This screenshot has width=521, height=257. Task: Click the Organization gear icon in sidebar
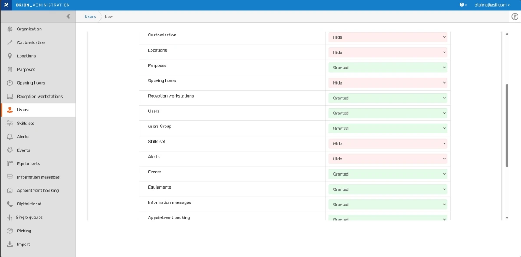coord(10,29)
